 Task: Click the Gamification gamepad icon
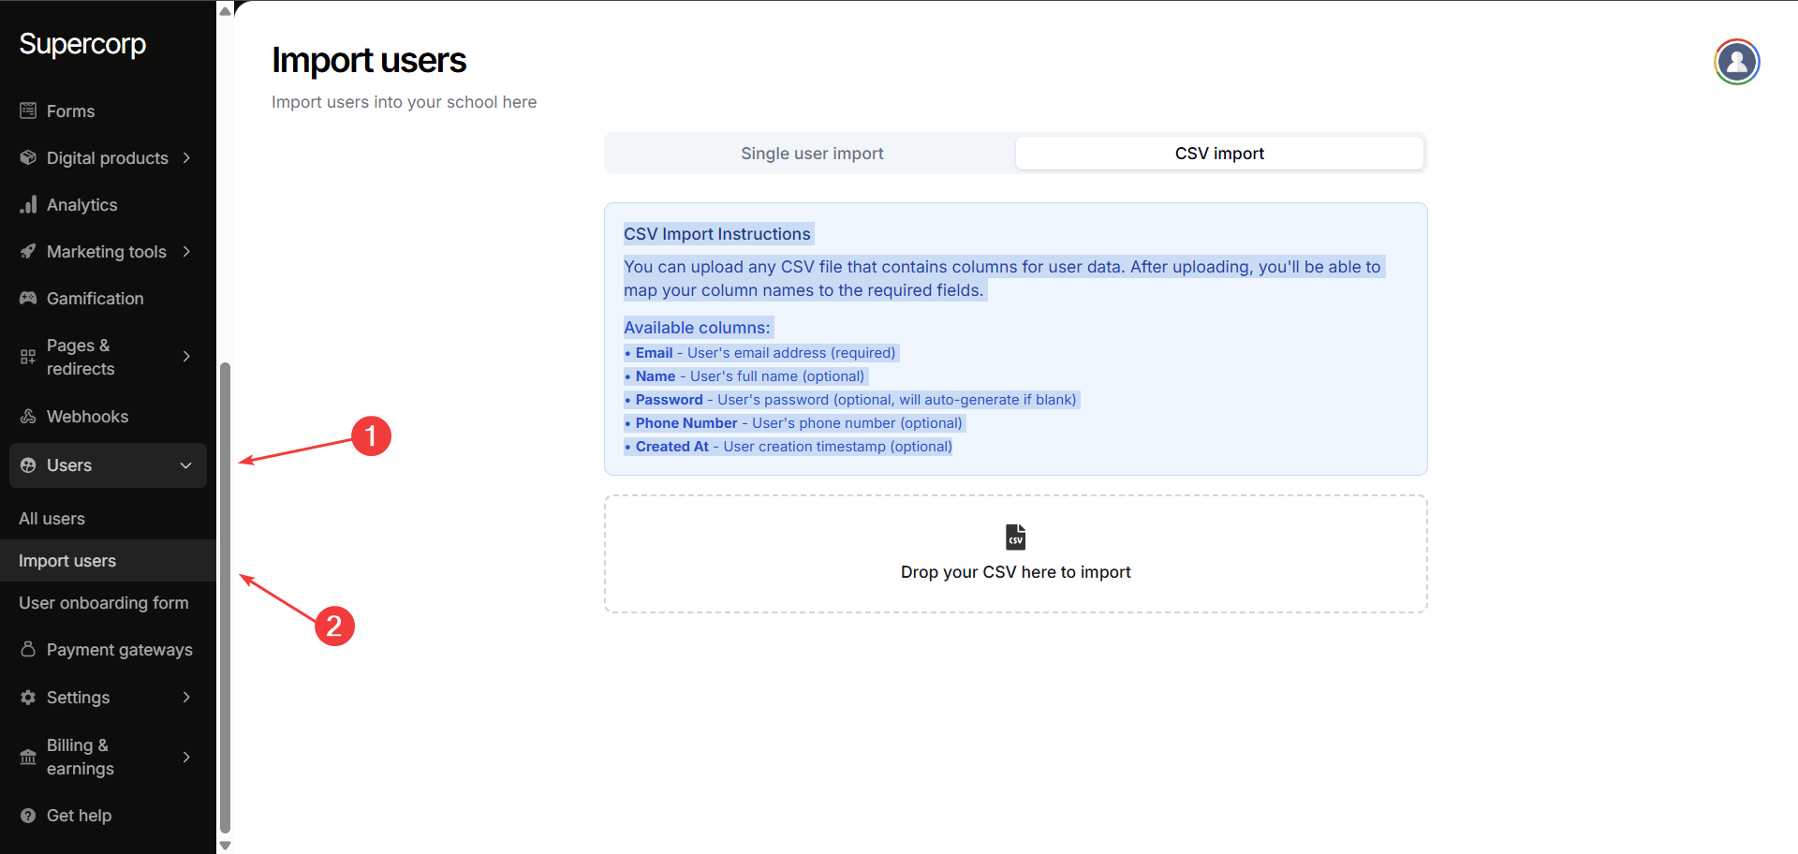point(28,298)
